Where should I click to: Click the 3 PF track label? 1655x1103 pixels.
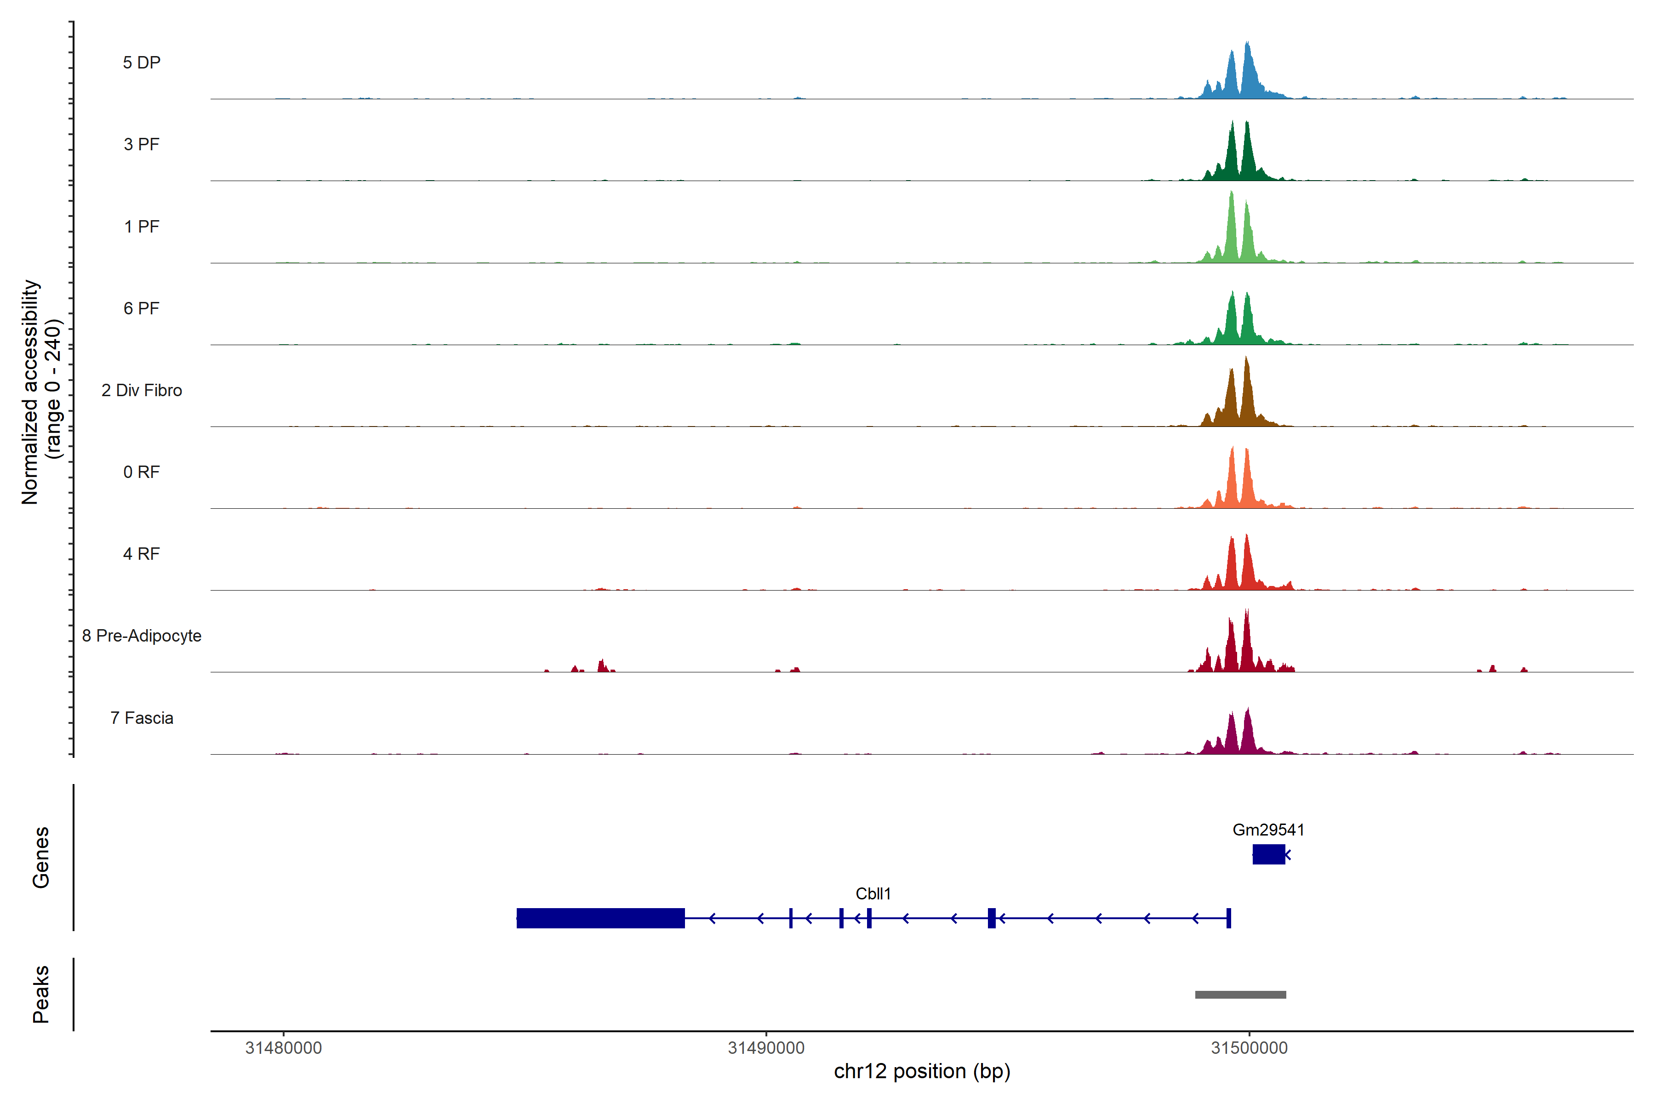point(142,144)
